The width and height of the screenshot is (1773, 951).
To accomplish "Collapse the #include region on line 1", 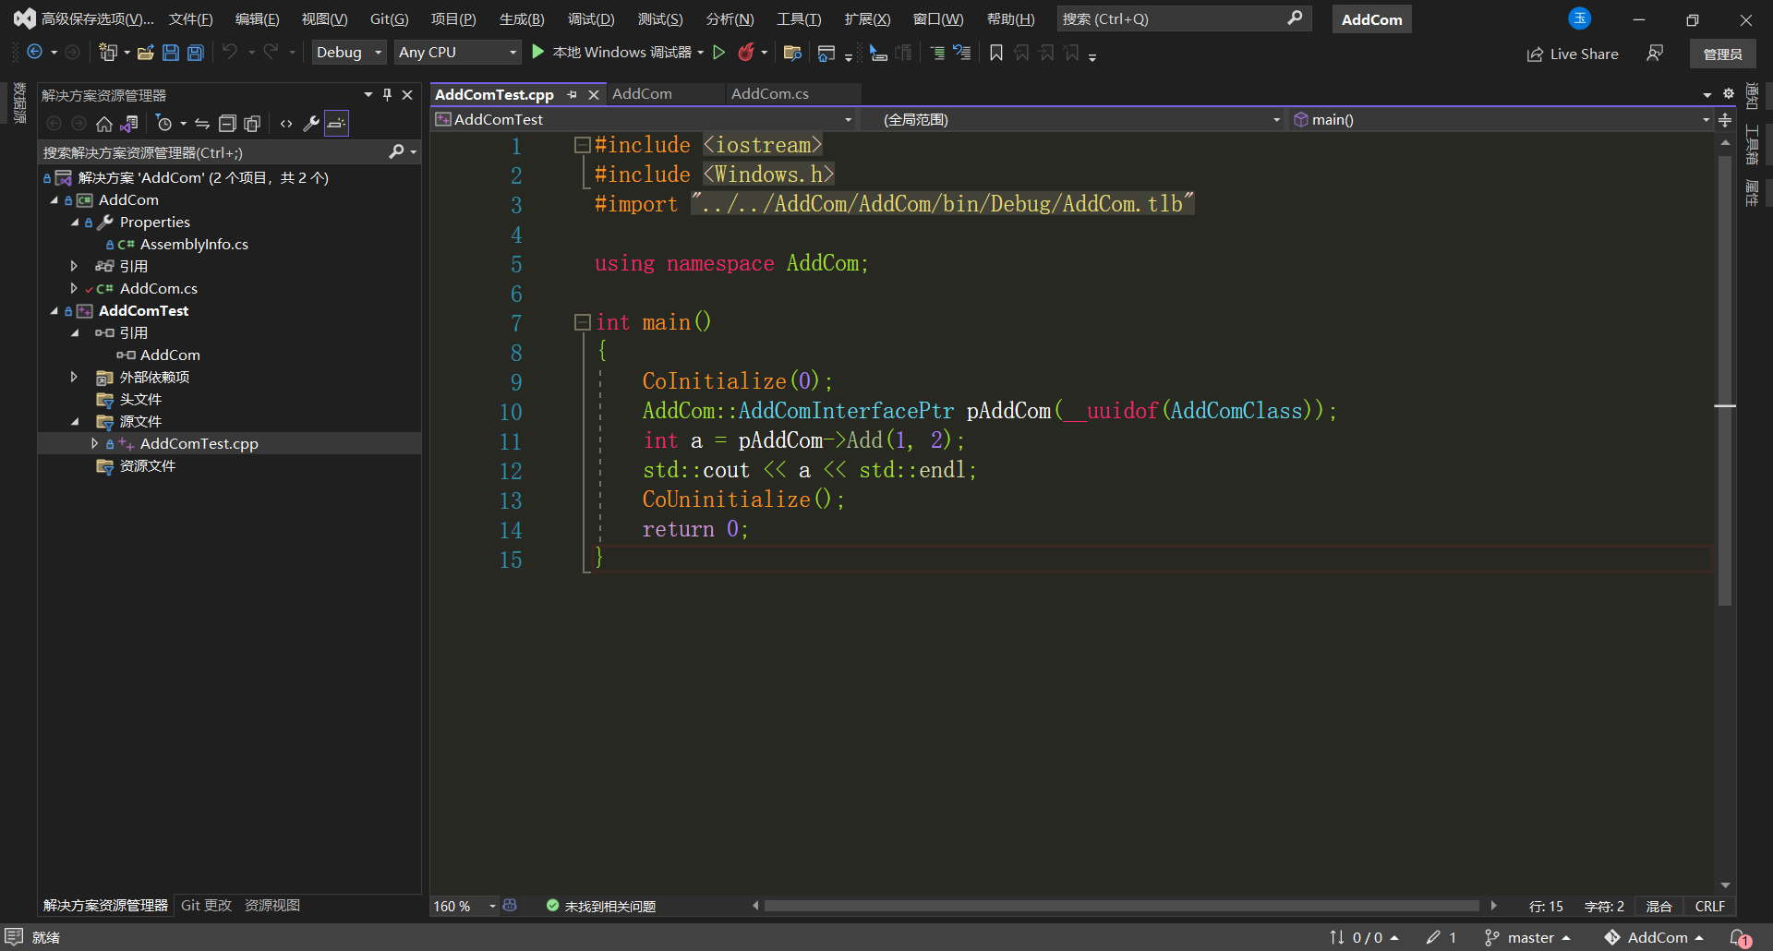I will click(582, 145).
